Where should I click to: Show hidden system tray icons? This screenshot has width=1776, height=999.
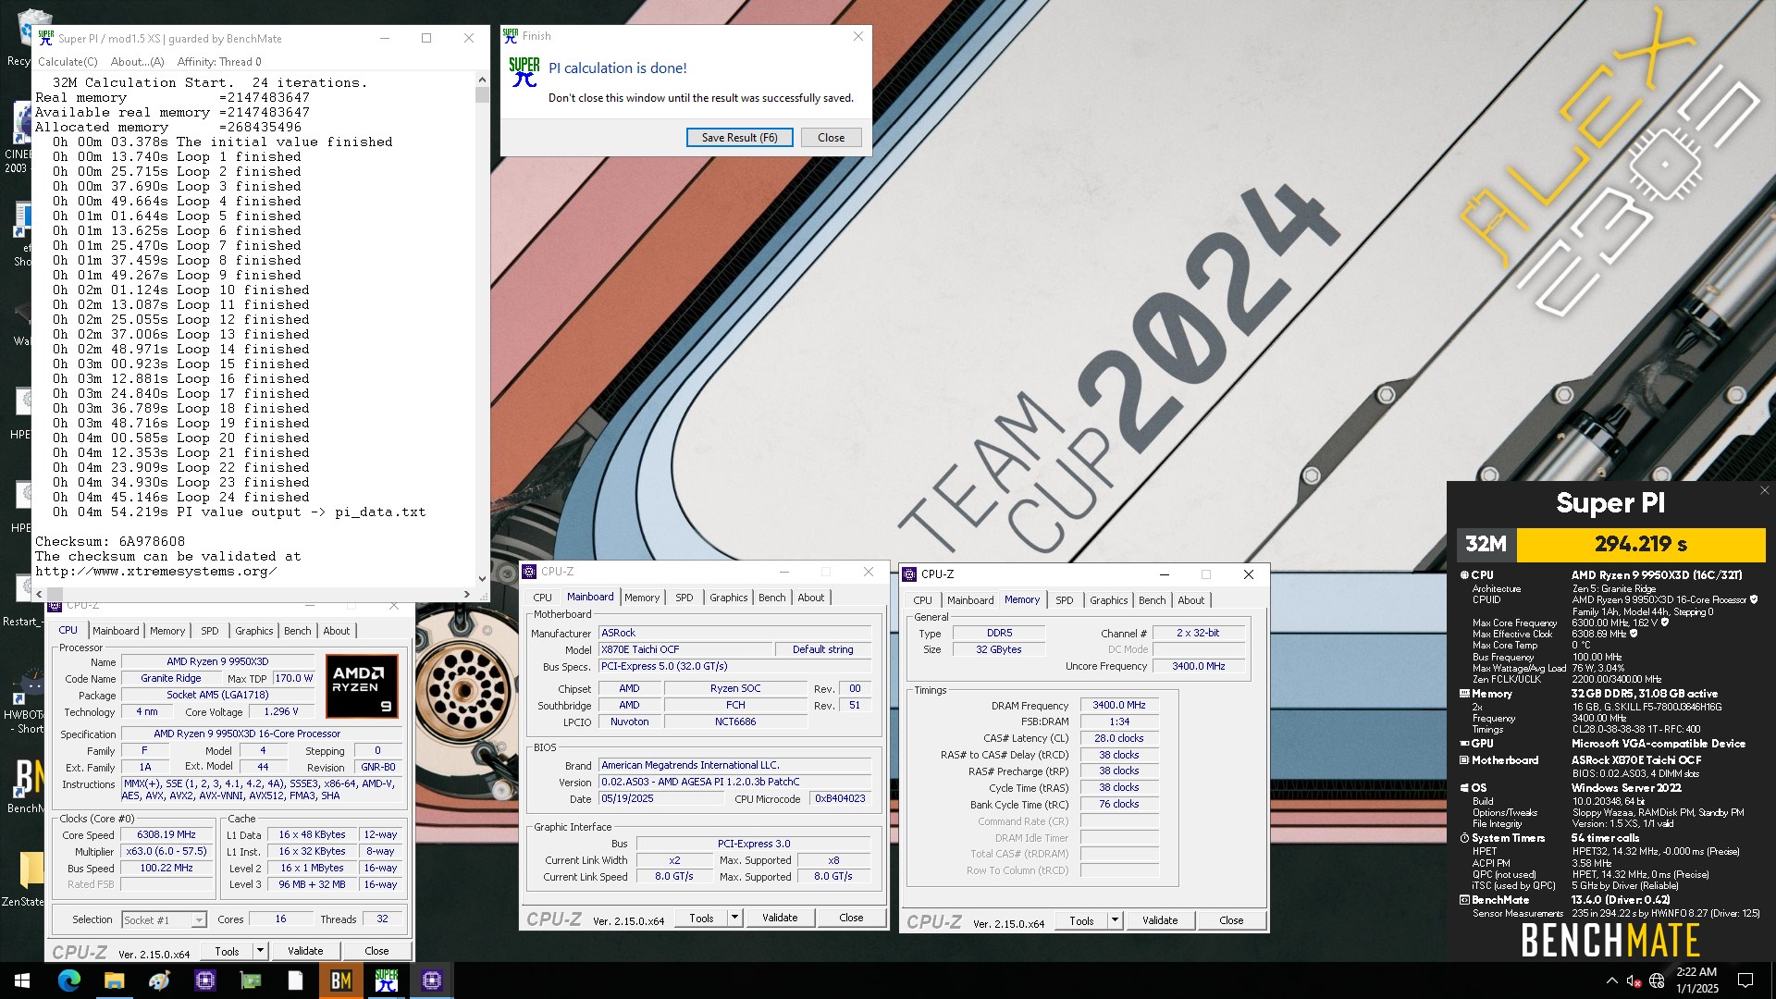point(1612,980)
